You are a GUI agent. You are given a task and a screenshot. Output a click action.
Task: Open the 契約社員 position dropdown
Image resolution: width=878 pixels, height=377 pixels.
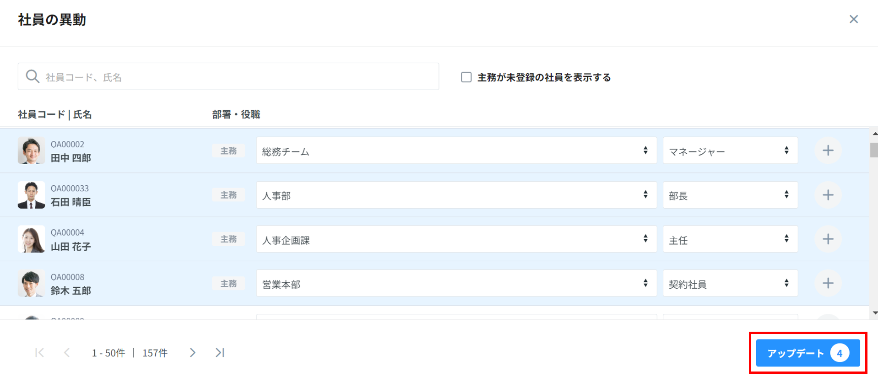pos(730,283)
